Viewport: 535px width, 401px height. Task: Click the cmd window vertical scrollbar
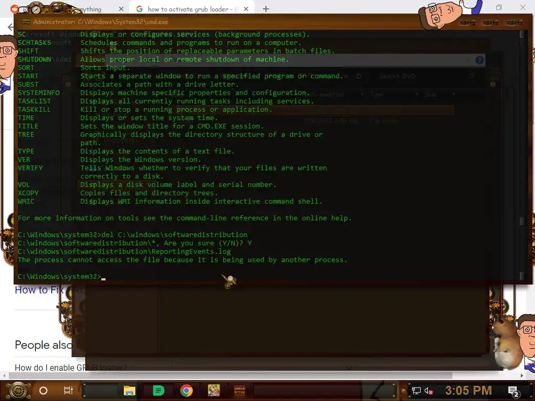[522, 155]
